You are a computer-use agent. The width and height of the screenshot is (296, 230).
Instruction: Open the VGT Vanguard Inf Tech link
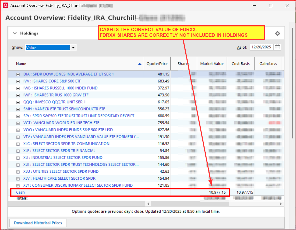point(61,123)
